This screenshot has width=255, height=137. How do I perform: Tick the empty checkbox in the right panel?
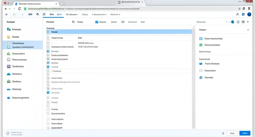[201, 71]
